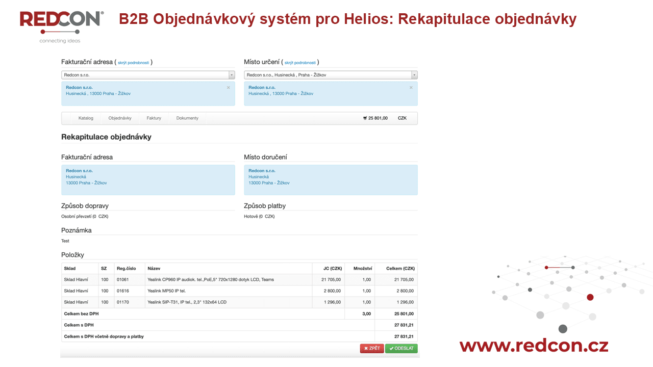Open the Fakturační adresa dropdown Redcon s.r.o.
The width and height of the screenshot is (653, 367).
click(148, 75)
